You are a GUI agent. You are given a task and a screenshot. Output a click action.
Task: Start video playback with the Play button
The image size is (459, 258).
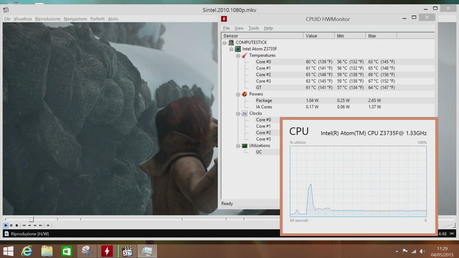[x=6, y=225]
